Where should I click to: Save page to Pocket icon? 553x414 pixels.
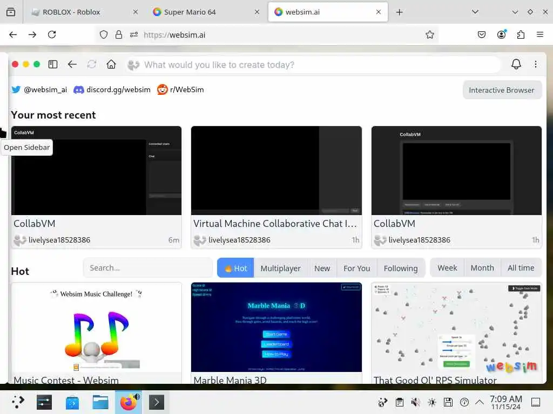coord(482,34)
